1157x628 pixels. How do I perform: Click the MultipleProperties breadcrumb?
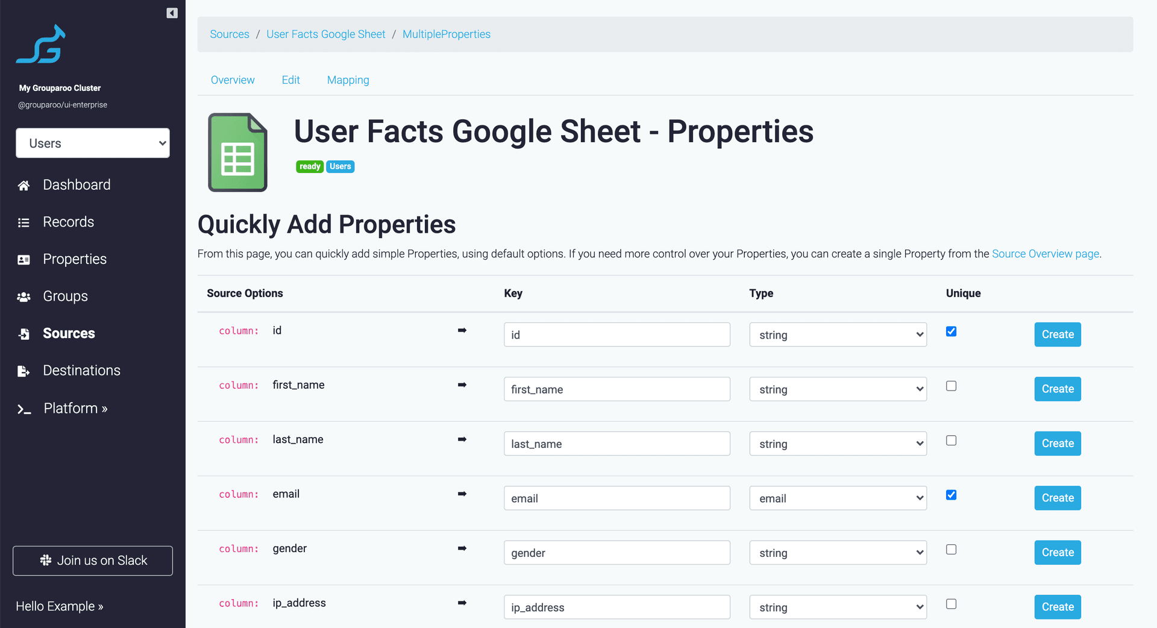tap(447, 34)
